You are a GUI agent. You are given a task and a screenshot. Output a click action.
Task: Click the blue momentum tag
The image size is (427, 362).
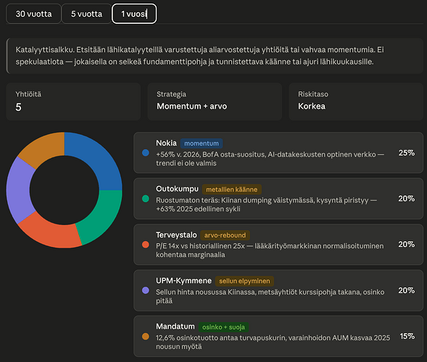pos(202,143)
